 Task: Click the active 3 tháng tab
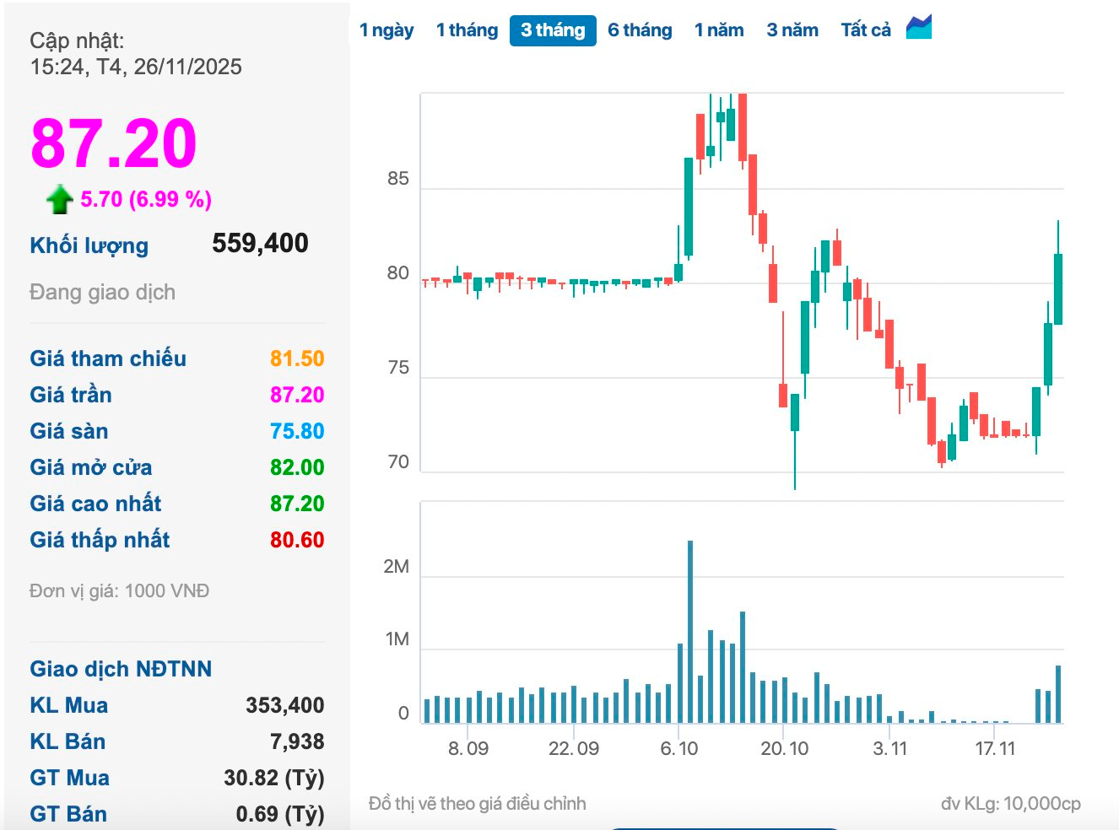(x=553, y=30)
